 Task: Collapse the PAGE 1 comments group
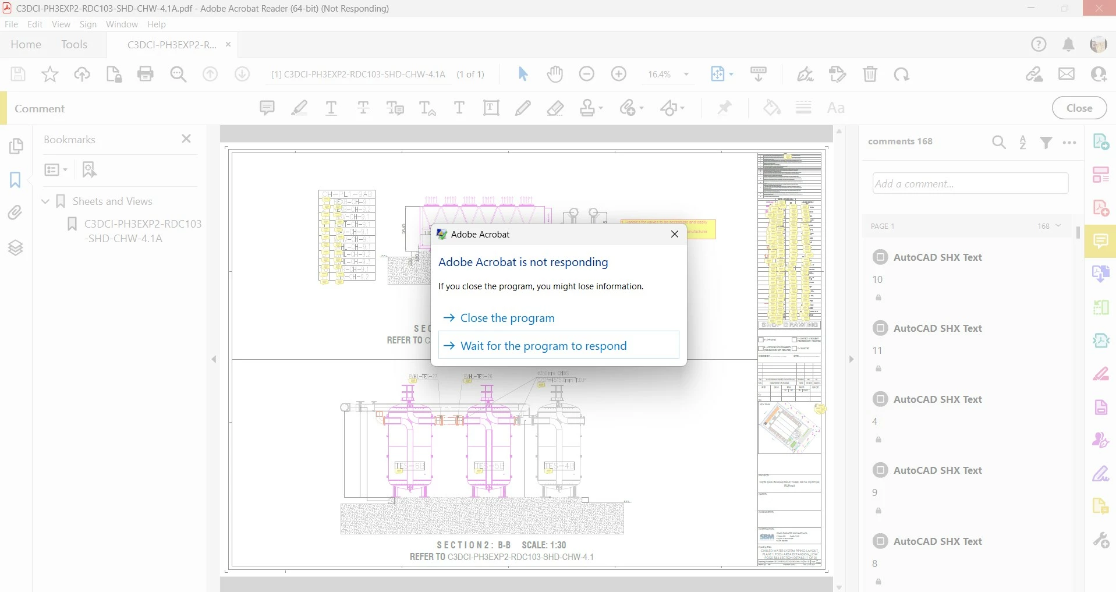[1058, 226]
